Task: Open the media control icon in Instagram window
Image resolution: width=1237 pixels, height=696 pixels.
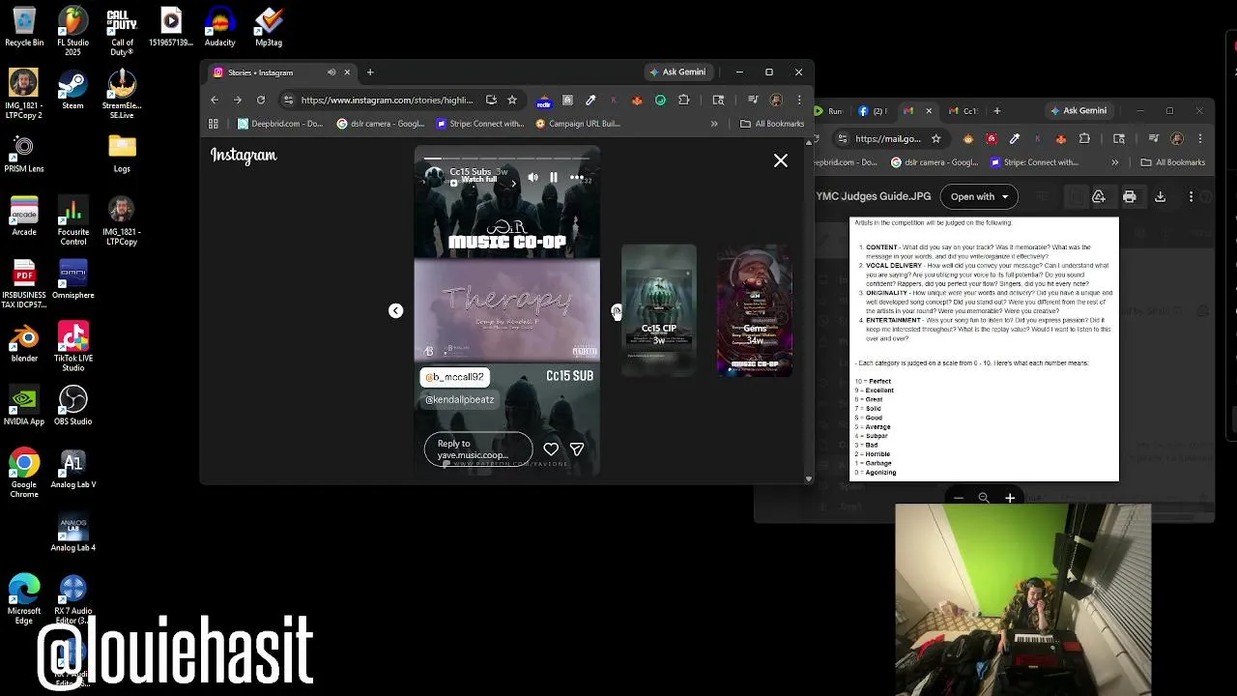Action: tap(754, 100)
